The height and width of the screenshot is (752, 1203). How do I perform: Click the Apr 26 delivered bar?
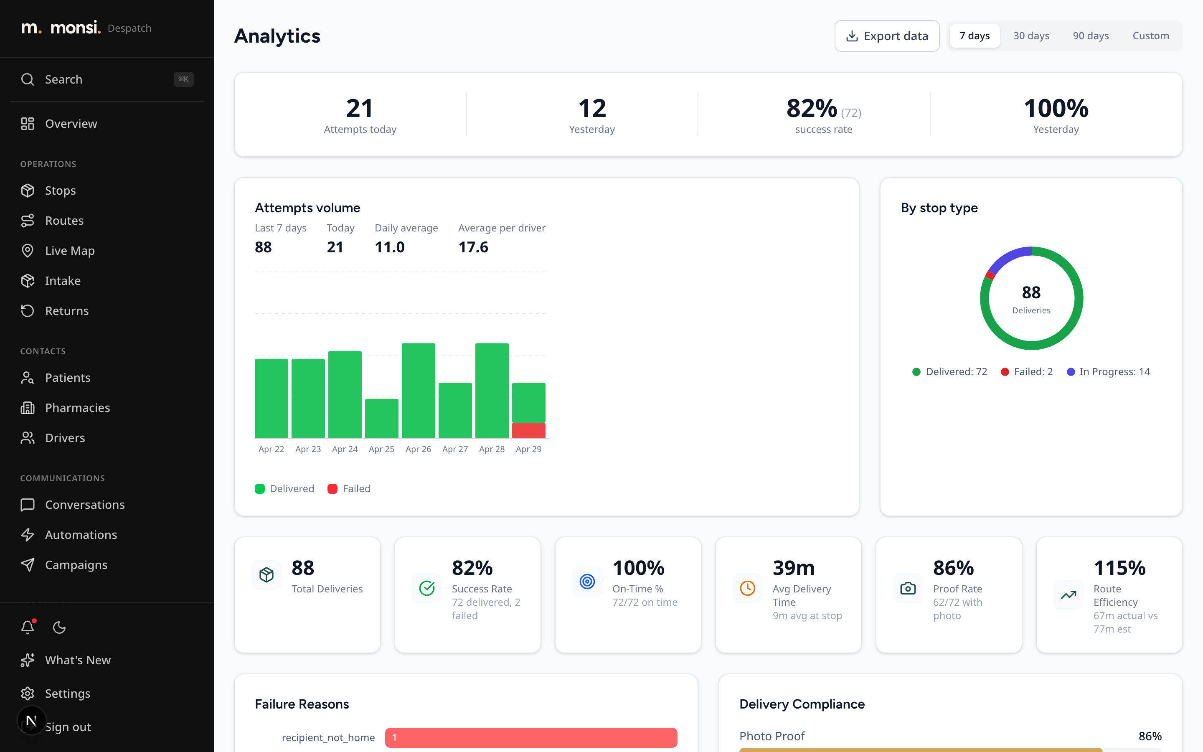click(418, 391)
